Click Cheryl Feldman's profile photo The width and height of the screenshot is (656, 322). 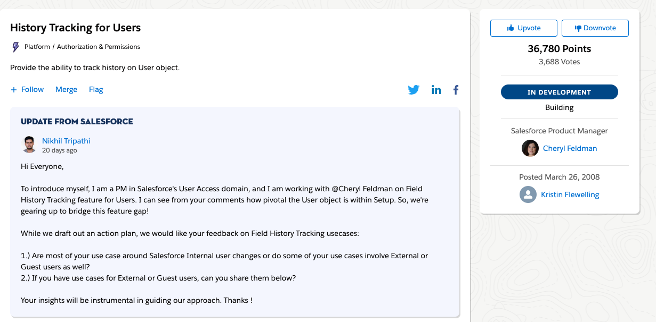530,148
